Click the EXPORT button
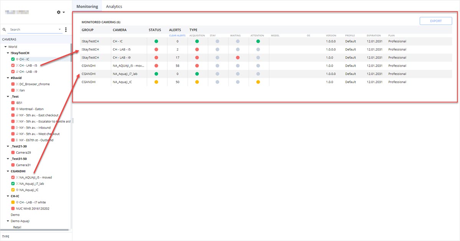The image size is (460, 241). 436,21
